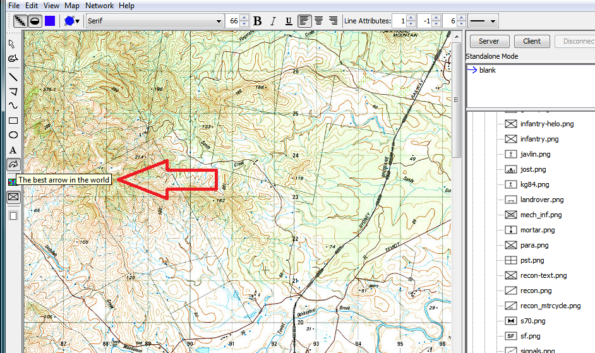Screen dimensions: 595x353
Task: Toggle bold text formatting
Action: pyautogui.click(x=257, y=21)
